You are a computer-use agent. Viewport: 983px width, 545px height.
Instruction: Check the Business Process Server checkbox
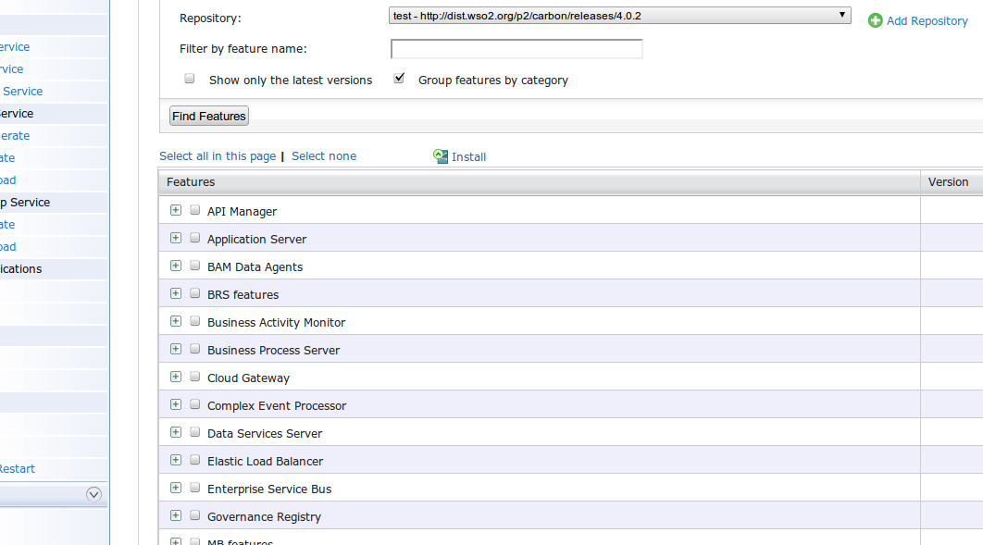tap(195, 349)
